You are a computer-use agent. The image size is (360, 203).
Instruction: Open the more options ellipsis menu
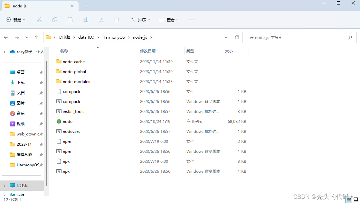coord(192,20)
